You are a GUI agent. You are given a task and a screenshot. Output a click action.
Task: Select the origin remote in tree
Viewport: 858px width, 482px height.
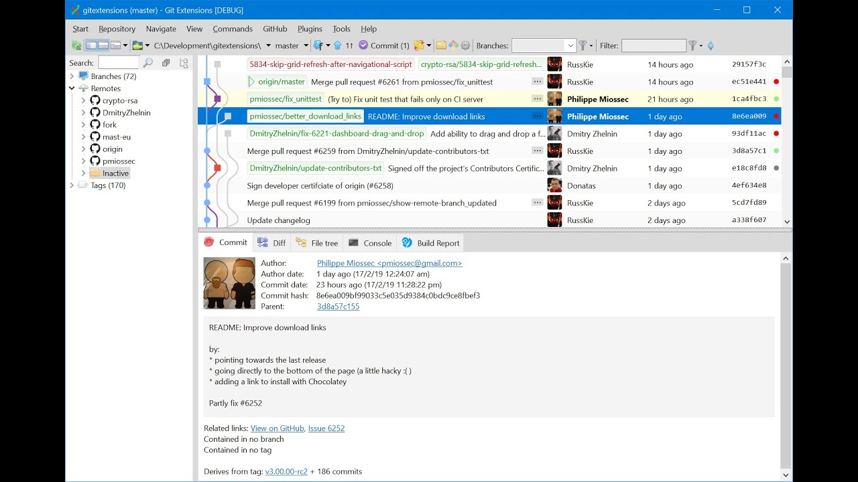click(113, 149)
